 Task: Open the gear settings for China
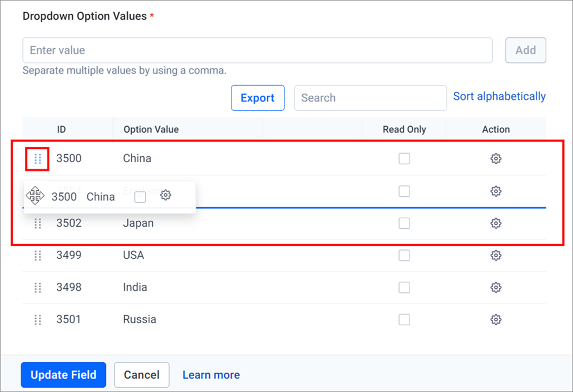(x=496, y=159)
